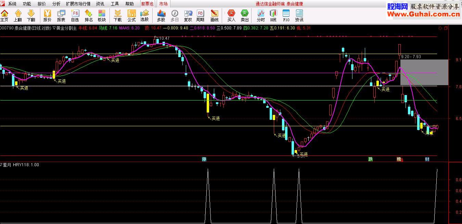Switch to K线 candlestick icon
This screenshot has height=224, width=462.
tap(273, 16)
